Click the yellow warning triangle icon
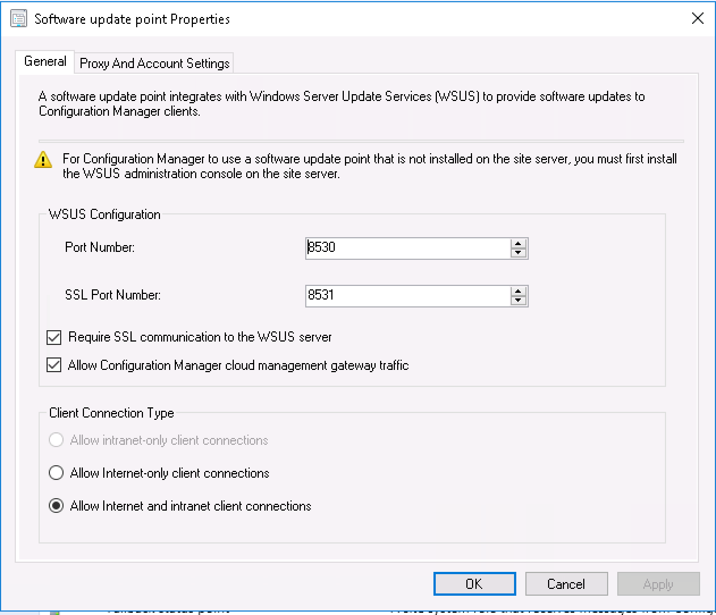 [x=43, y=161]
